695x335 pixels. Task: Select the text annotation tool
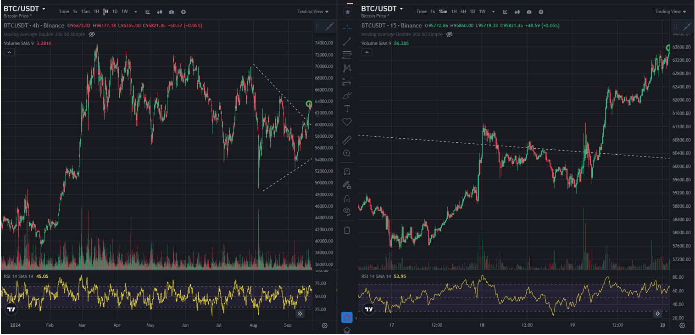point(347,108)
